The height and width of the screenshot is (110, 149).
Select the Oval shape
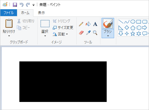(x=133, y=22)
